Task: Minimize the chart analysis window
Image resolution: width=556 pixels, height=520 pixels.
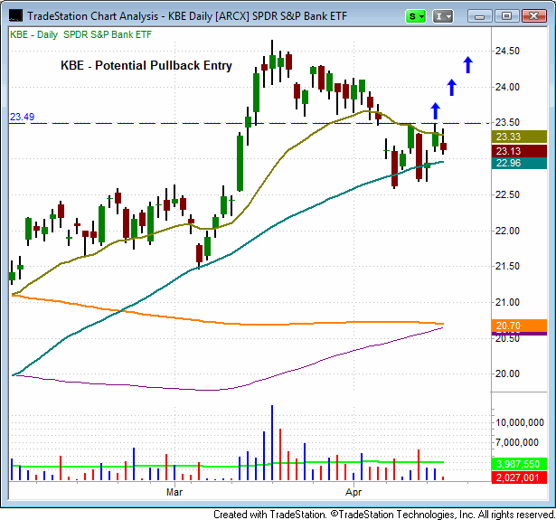Action: pos(479,16)
